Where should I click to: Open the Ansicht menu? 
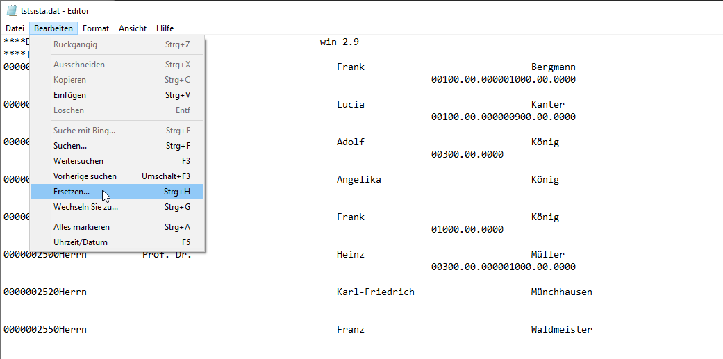point(132,28)
